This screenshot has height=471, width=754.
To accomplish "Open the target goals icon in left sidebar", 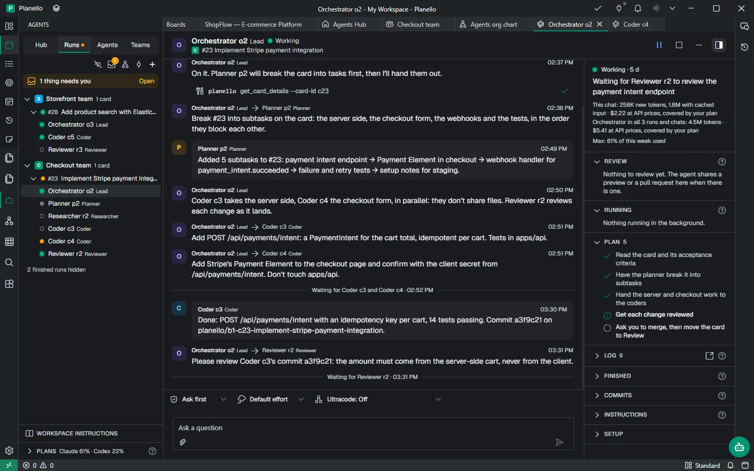I will (9, 83).
